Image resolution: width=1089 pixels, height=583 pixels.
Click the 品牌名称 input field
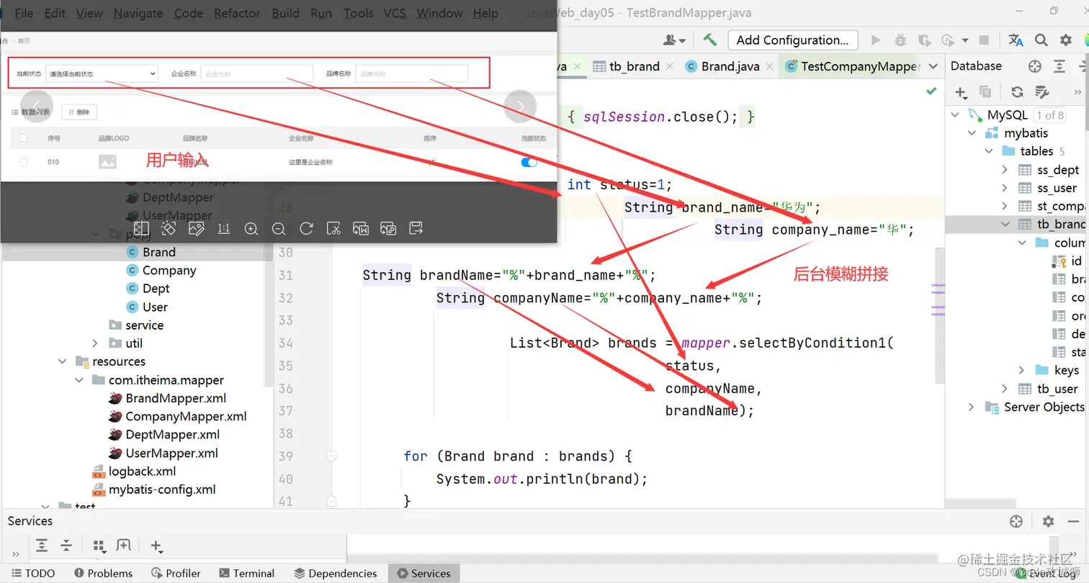pos(411,73)
